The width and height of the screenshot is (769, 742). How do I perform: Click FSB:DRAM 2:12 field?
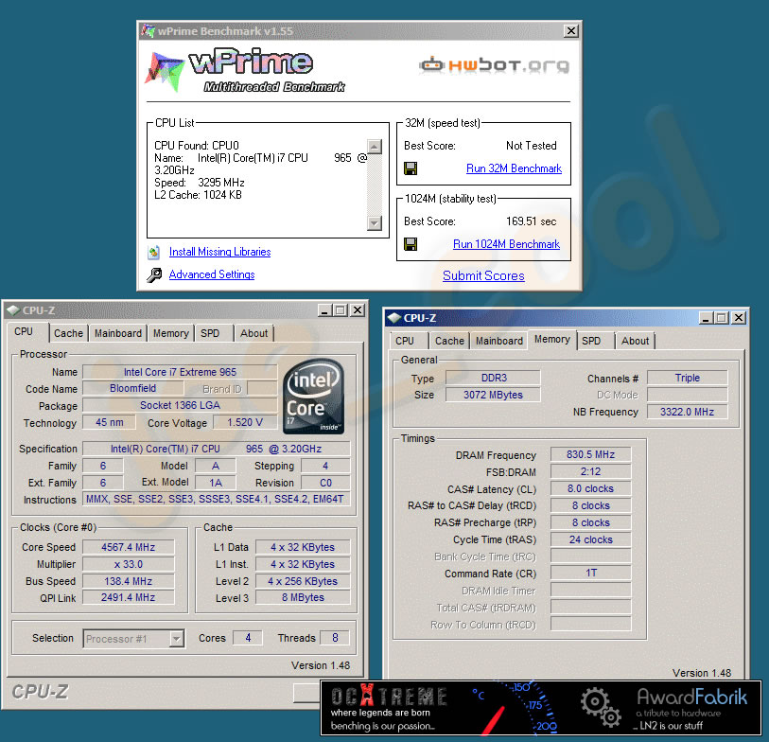coord(590,471)
